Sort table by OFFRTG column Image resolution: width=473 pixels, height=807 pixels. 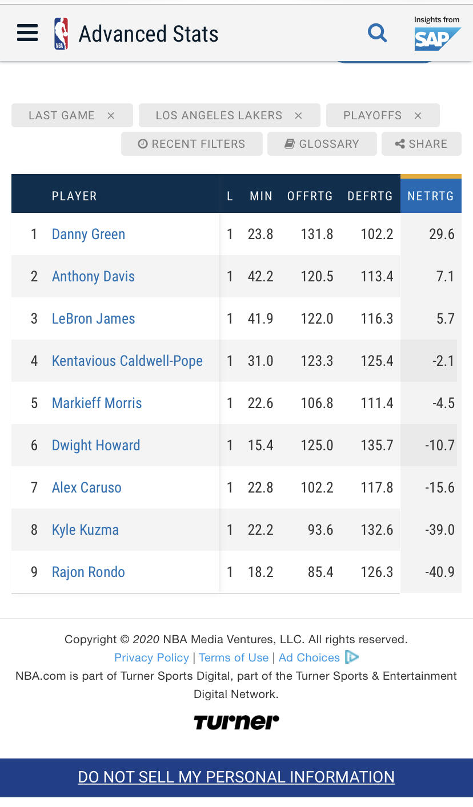310,196
